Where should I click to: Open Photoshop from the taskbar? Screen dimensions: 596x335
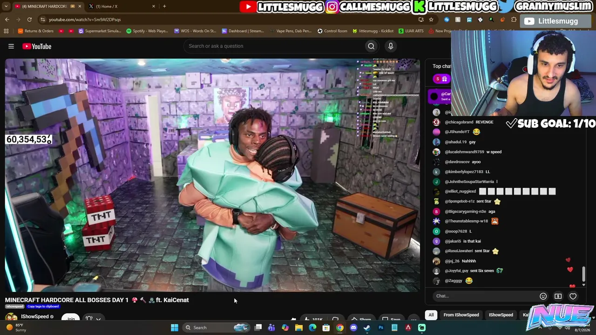click(x=381, y=328)
